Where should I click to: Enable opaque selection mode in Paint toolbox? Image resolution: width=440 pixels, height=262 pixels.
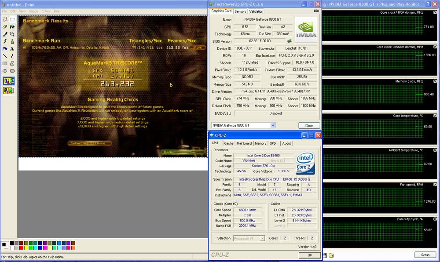pos(9,81)
